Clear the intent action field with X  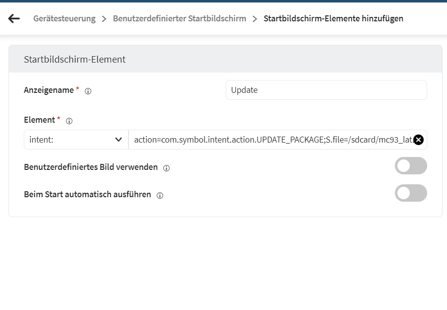(x=418, y=140)
